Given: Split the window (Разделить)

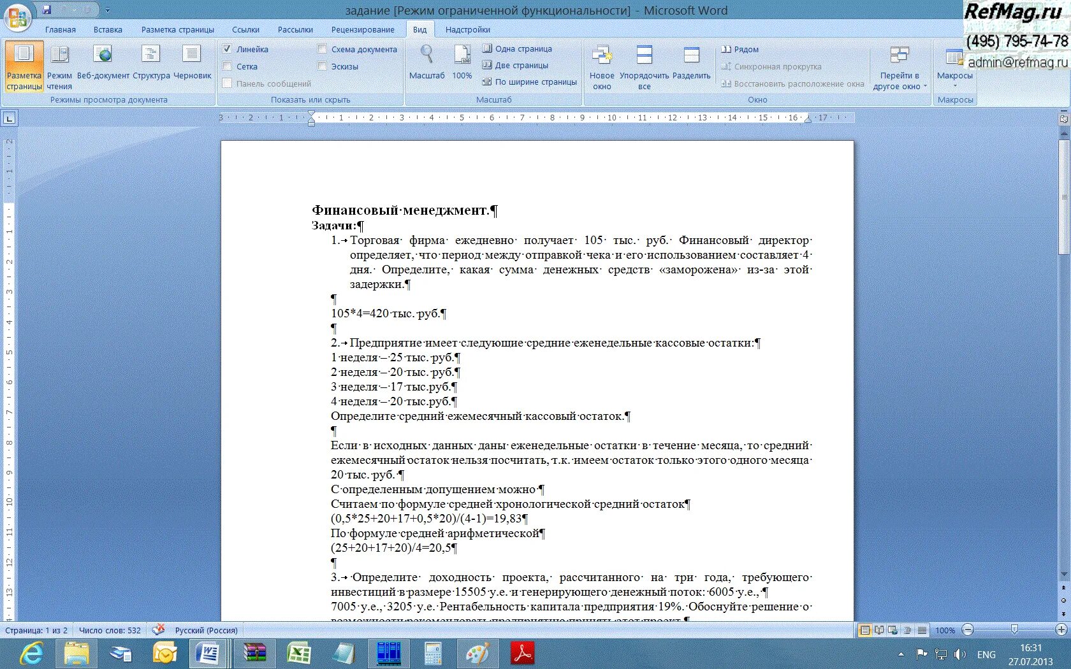Looking at the screenshot, I should 691,62.
